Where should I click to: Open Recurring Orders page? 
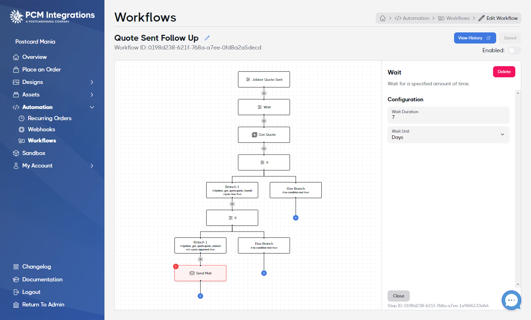click(x=49, y=118)
